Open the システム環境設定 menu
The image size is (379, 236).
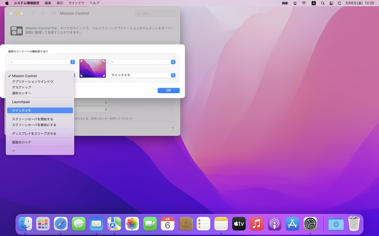(x=27, y=3)
